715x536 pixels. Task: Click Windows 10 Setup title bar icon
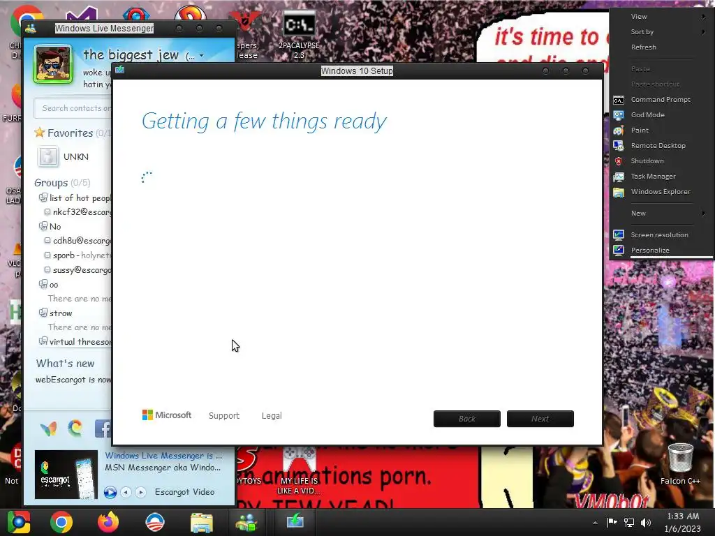120,70
